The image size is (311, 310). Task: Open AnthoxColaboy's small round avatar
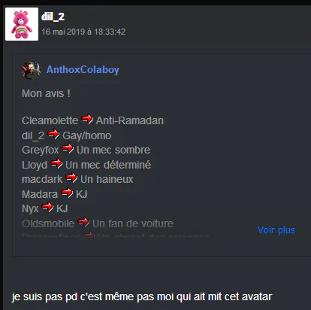32,70
